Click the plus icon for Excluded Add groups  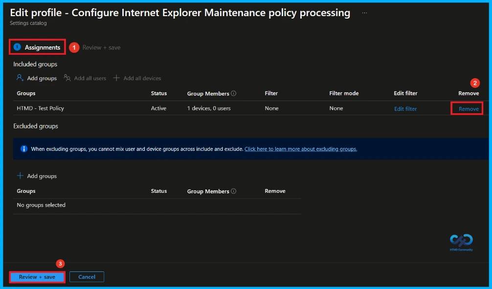pyautogui.click(x=20, y=176)
